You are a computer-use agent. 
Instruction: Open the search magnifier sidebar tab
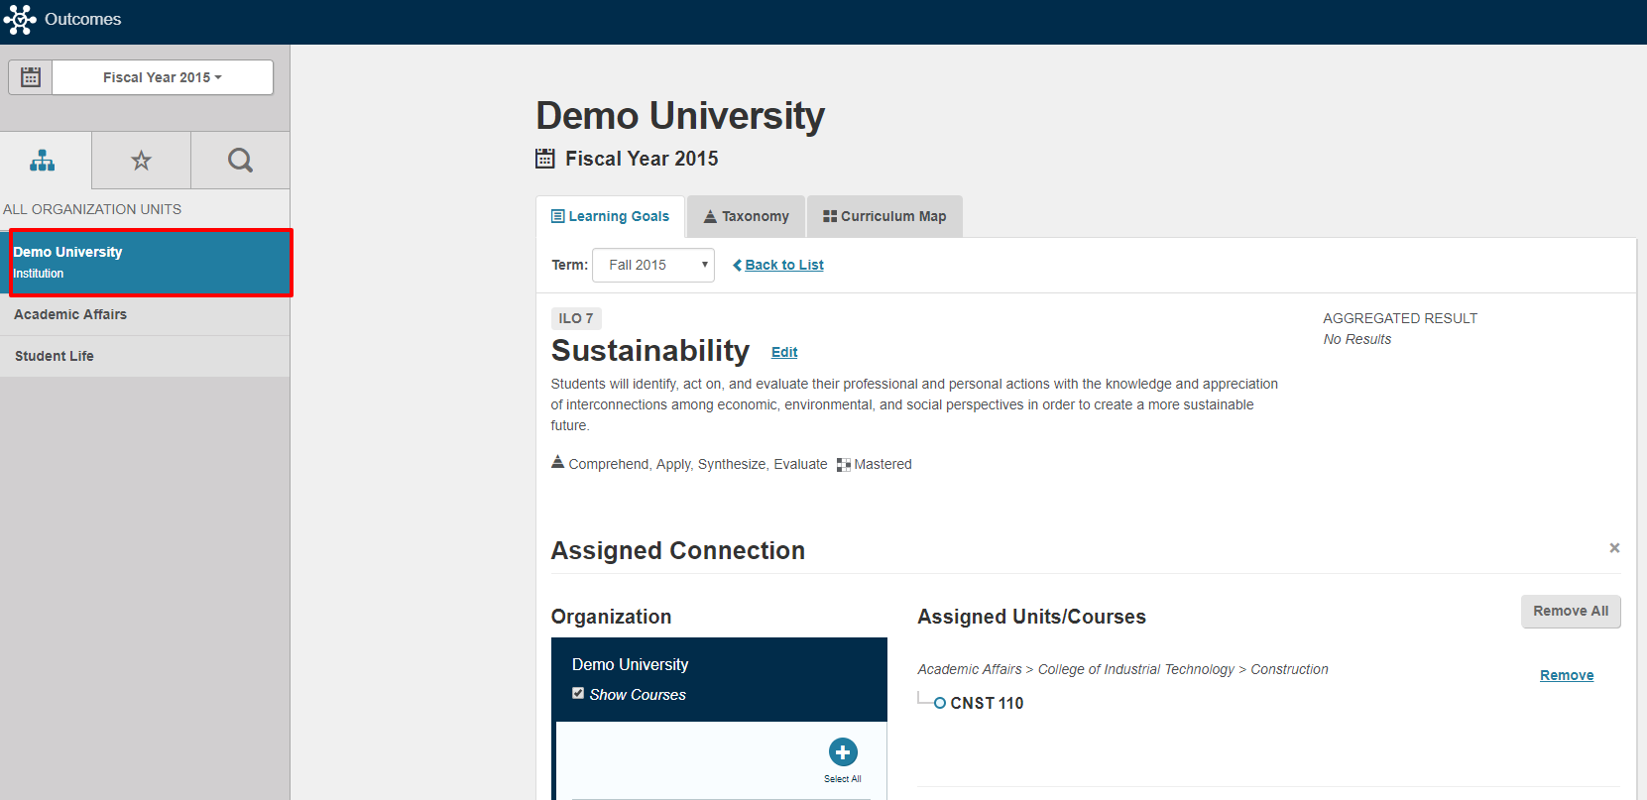pos(240,161)
